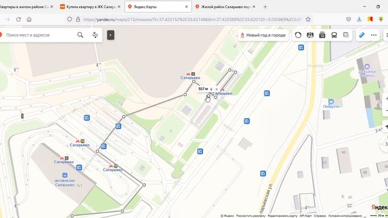Focus the Поиск мест и адресов search field
Image resolution: width=388 pixels, height=218 pixels.
point(39,35)
